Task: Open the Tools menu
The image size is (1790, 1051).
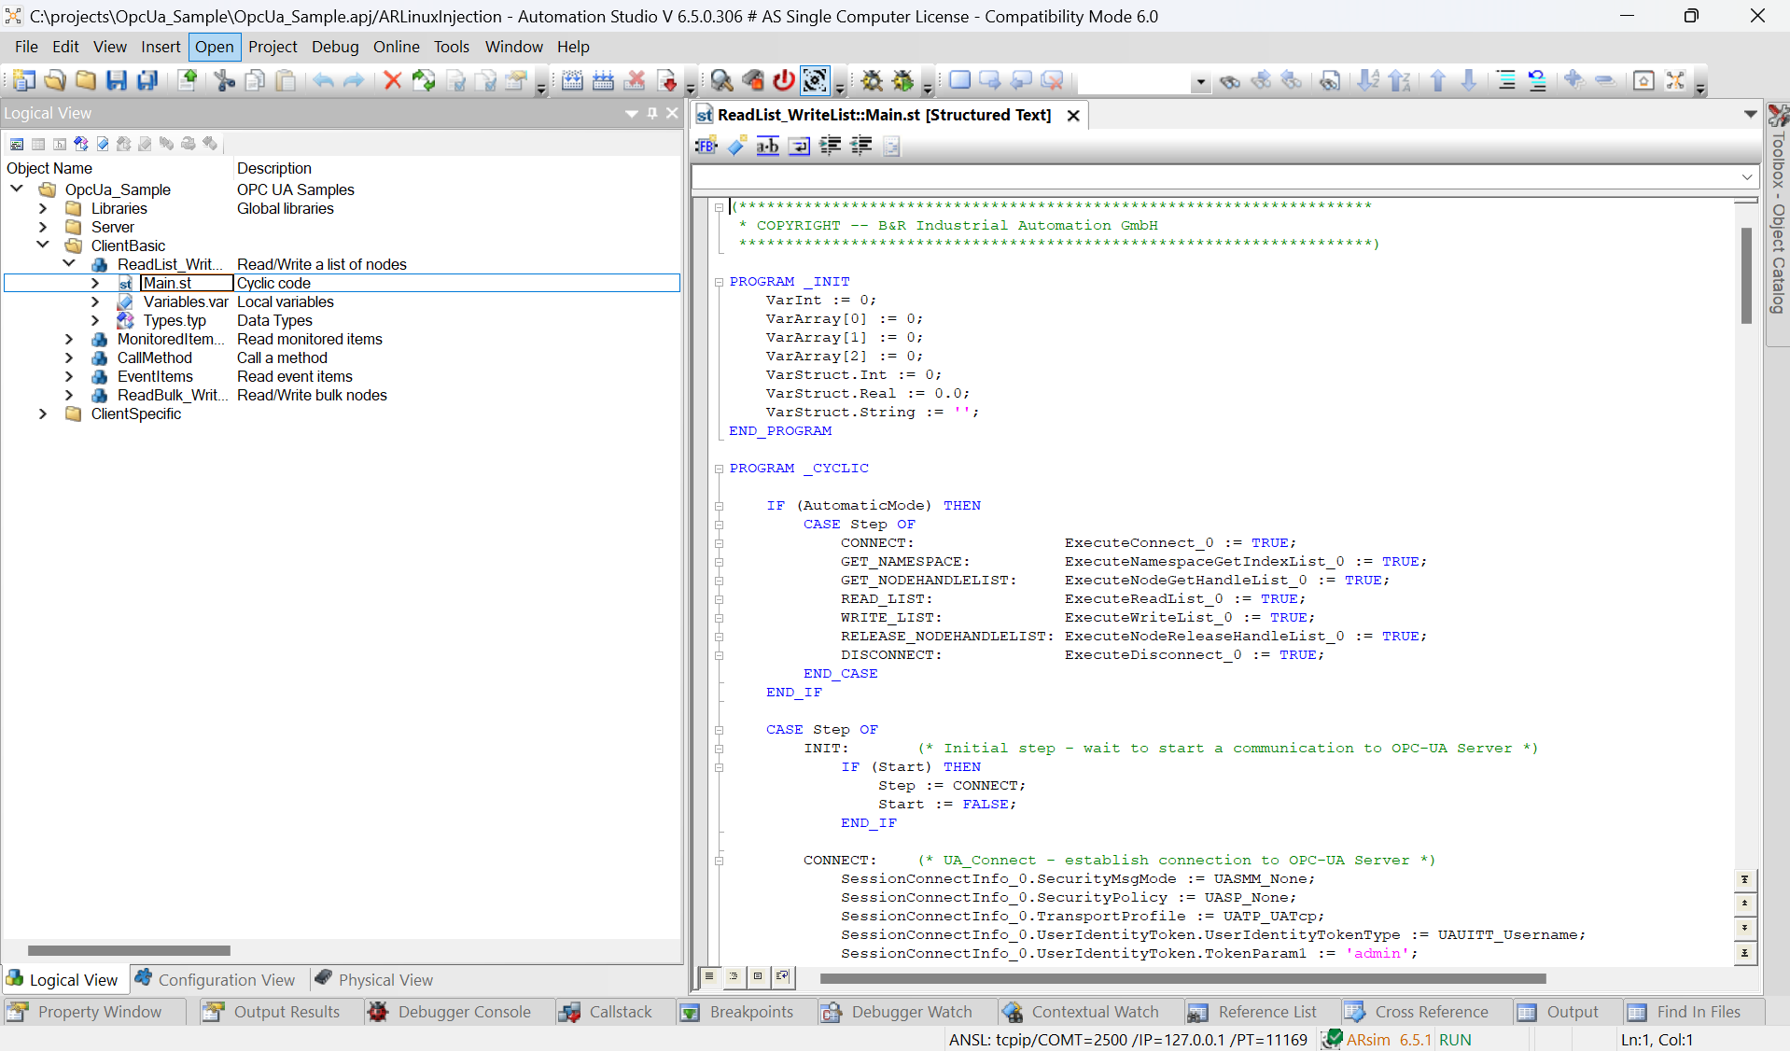Action: [x=452, y=47]
